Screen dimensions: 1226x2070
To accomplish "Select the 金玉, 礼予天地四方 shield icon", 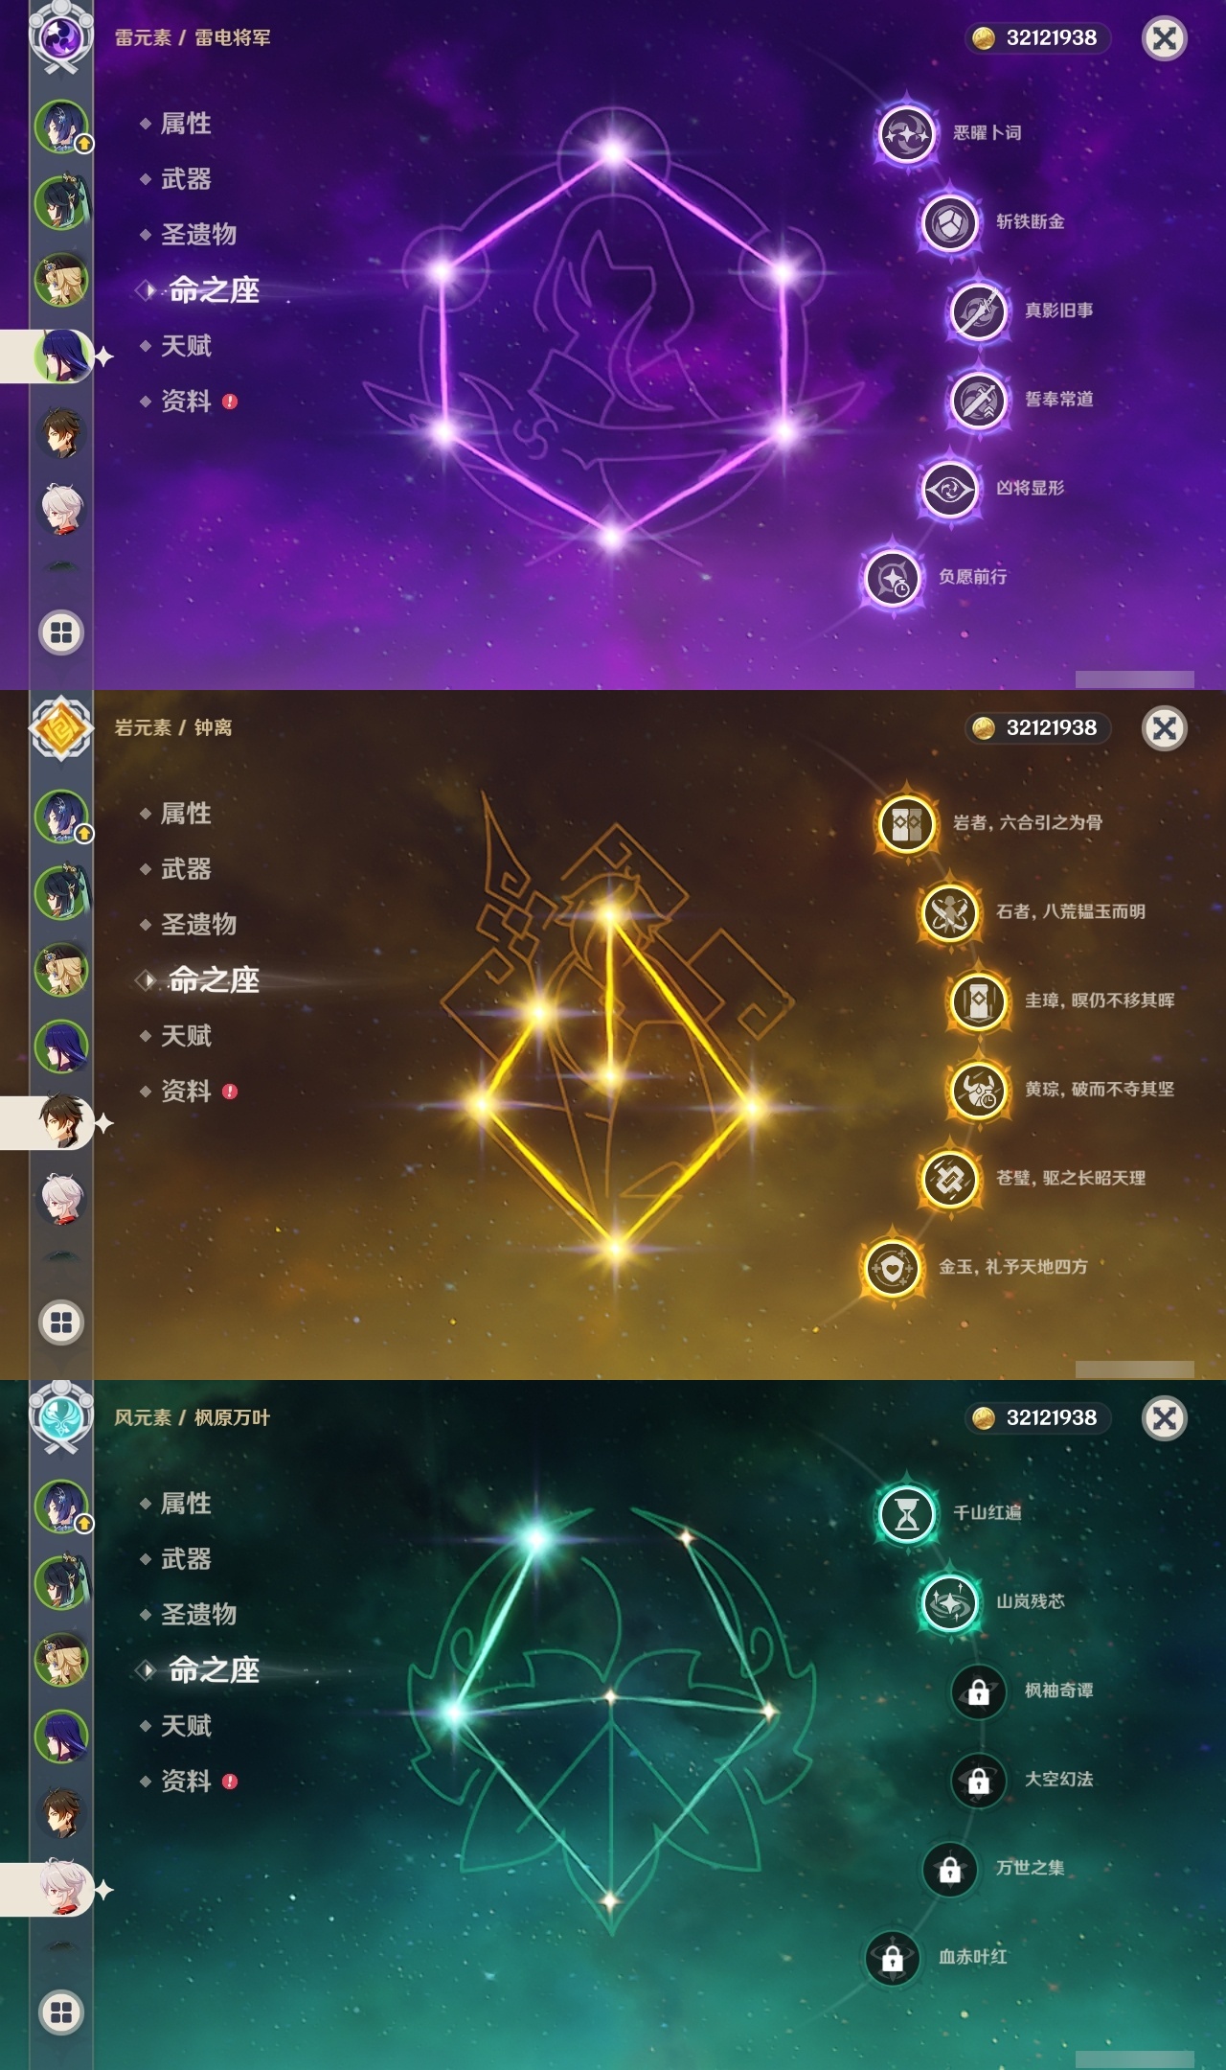I will 892,1268.
